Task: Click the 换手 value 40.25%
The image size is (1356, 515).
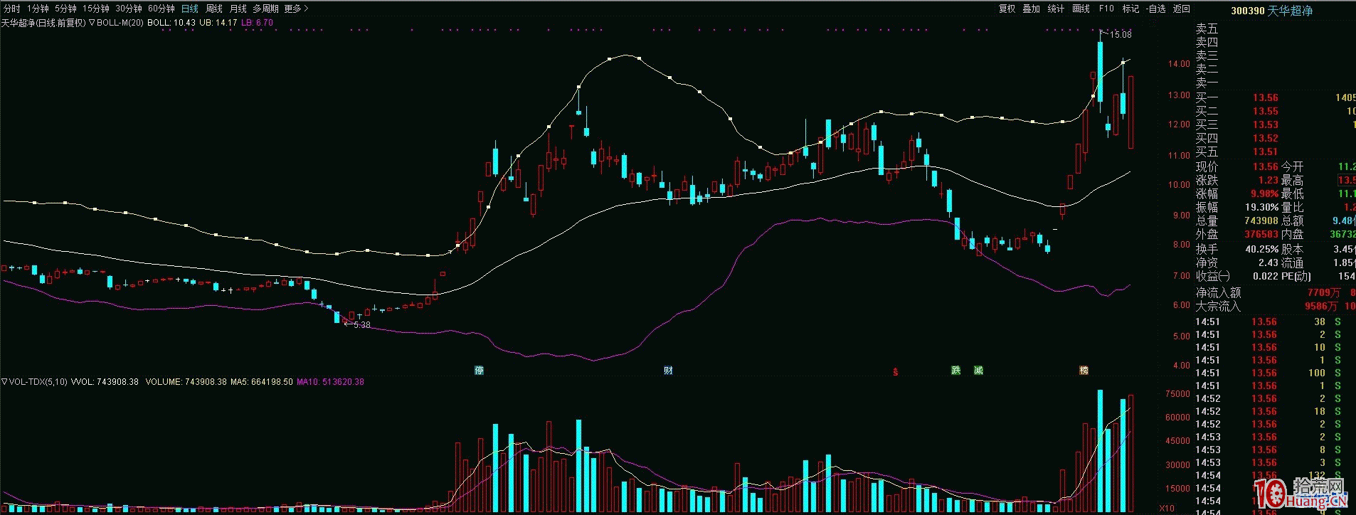Action: click(x=1261, y=249)
